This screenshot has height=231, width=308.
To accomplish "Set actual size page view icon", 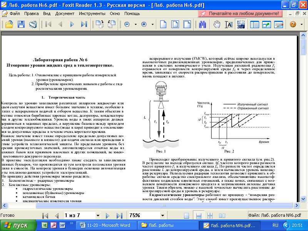I will point(163,25).
